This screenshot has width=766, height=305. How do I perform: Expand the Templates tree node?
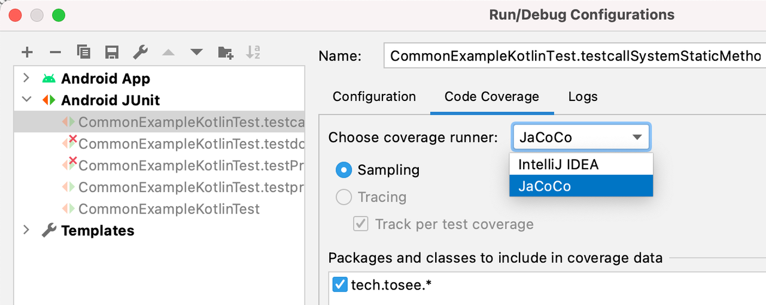26,230
